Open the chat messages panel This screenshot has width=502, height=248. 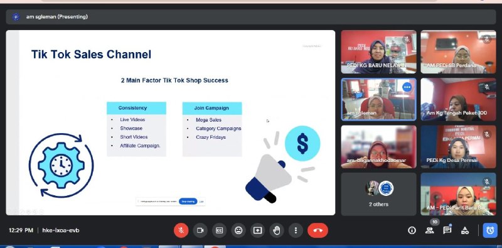coord(447,230)
